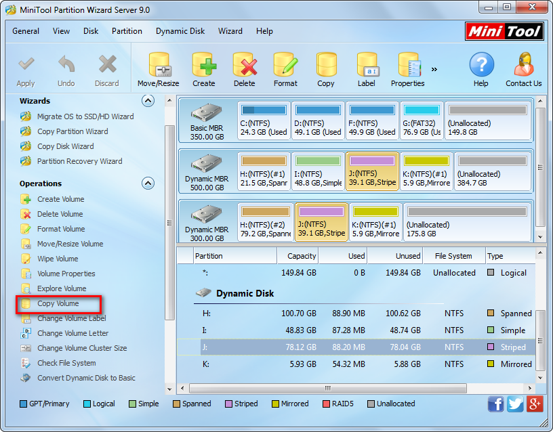
Task: Click the Help question mark icon
Action: (x=481, y=64)
